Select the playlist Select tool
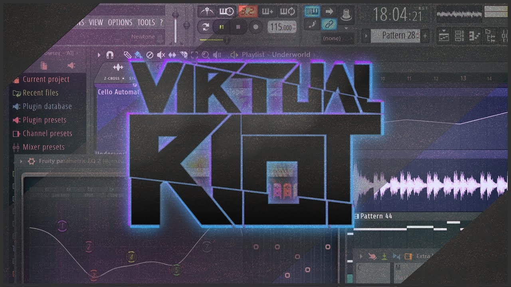511x287 pixels. [194, 55]
